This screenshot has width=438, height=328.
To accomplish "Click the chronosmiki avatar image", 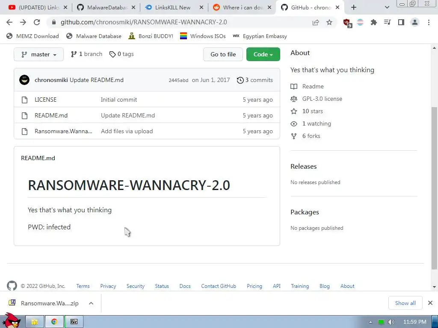I will click(x=24, y=80).
